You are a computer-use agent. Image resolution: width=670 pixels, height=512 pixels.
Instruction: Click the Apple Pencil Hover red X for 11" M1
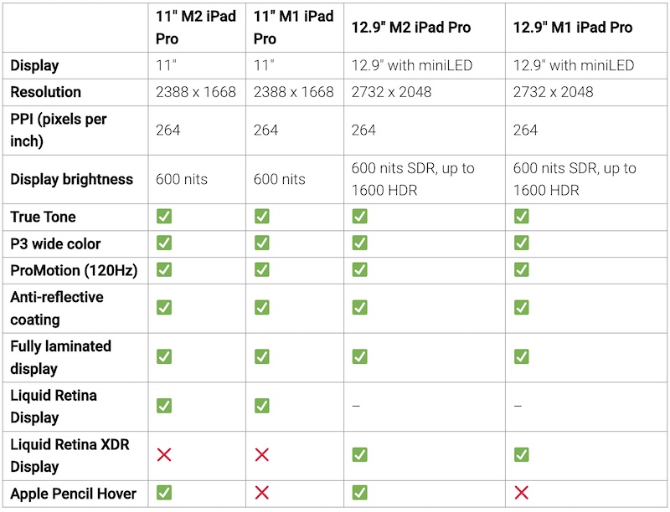[x=262, y=494]
